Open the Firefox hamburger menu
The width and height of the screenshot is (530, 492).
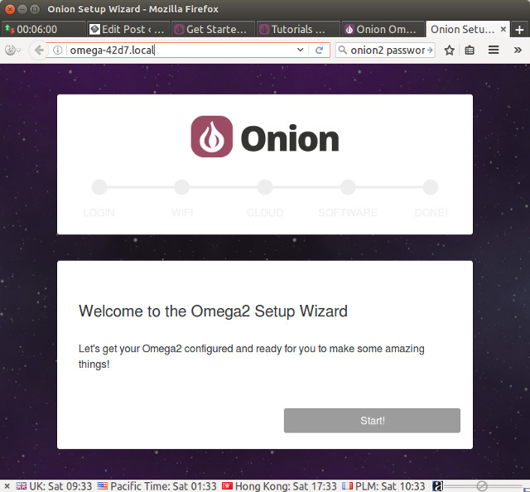[x=494, y=51]
